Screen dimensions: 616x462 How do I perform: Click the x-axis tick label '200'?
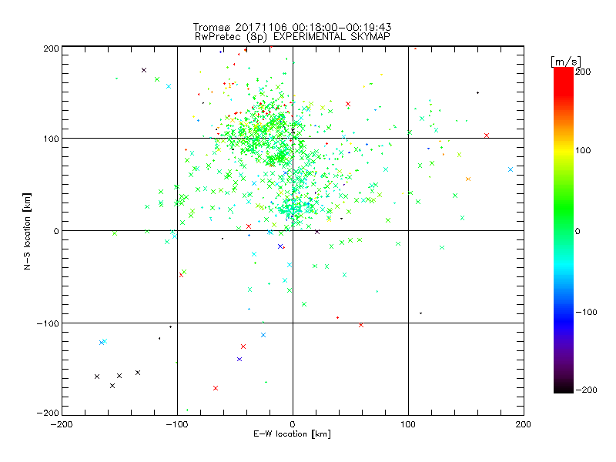click(x=524, y=424)
